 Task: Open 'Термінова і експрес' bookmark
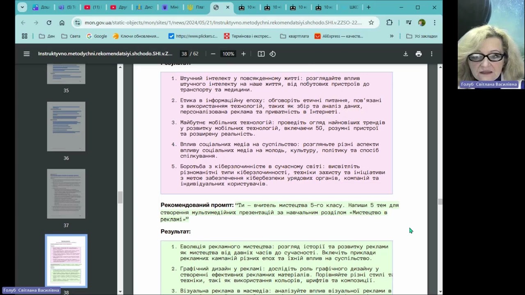[247, 36]
